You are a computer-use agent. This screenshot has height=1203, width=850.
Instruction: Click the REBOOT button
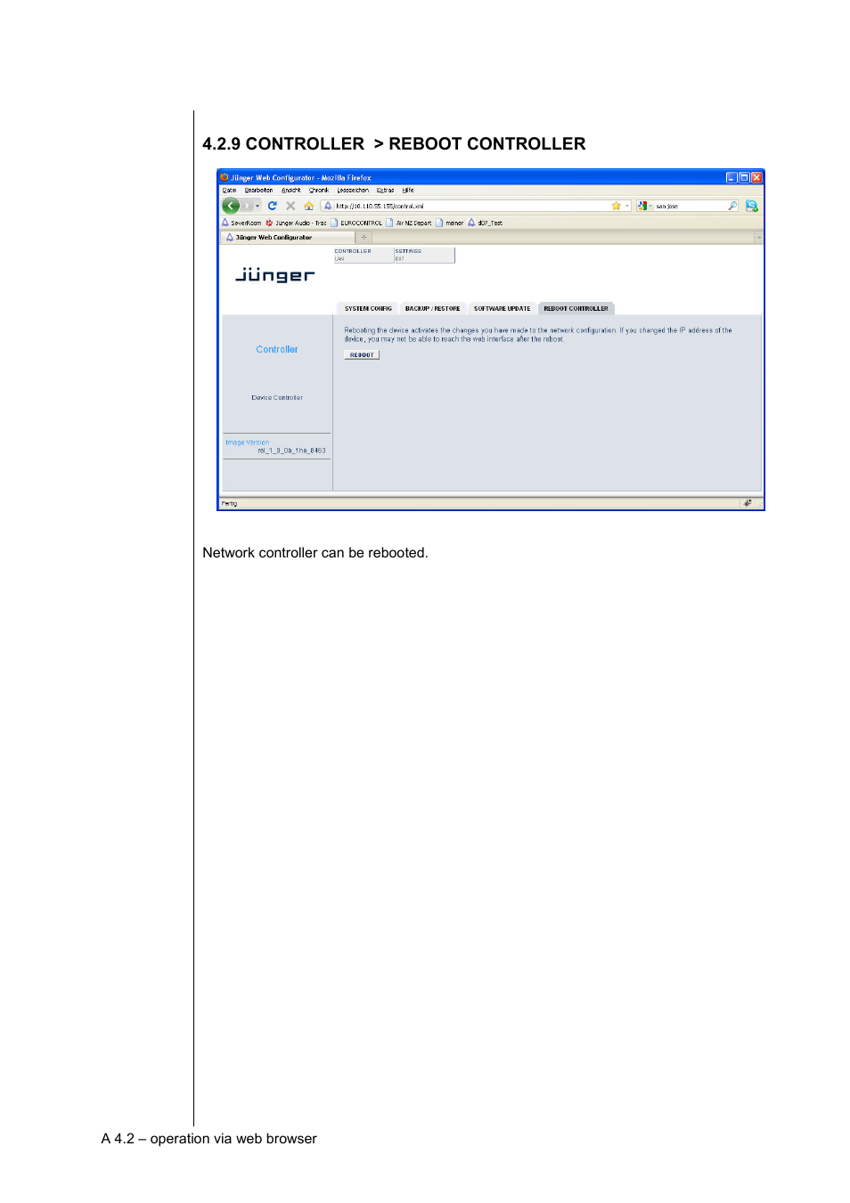(362, 354)
